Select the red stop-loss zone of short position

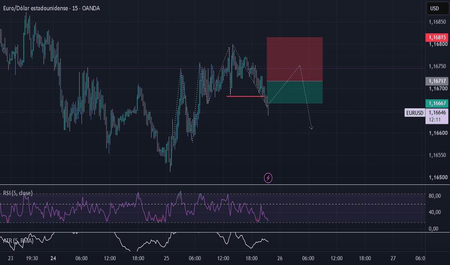295,59
